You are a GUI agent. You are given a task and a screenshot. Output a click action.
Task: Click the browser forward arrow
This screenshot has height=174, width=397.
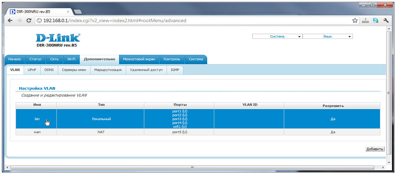[x=19, y=21]
